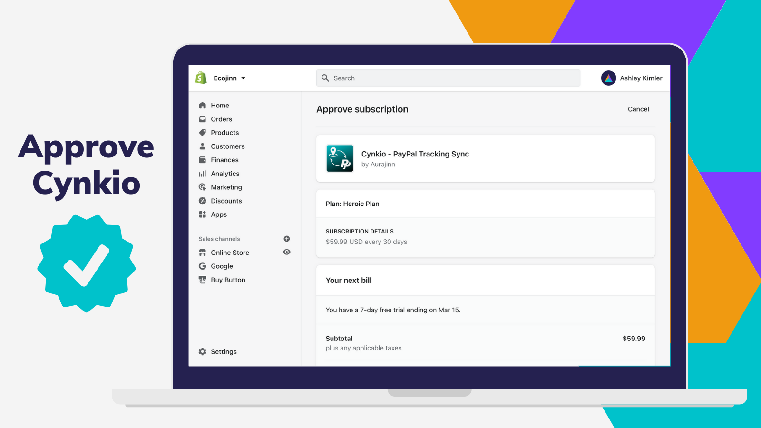Click the Marketing target icon
The image size is (761, 428).
(x=203, y=187)
